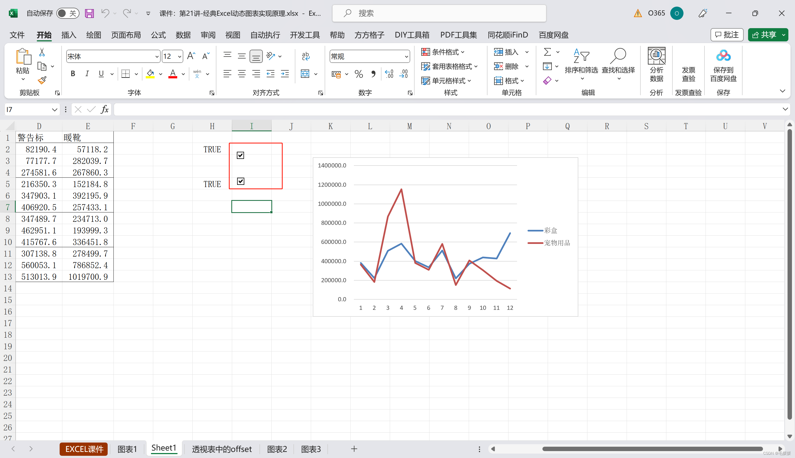The image size is (795, 458).
Task: Align text to the left
Action: click(227, 74)
